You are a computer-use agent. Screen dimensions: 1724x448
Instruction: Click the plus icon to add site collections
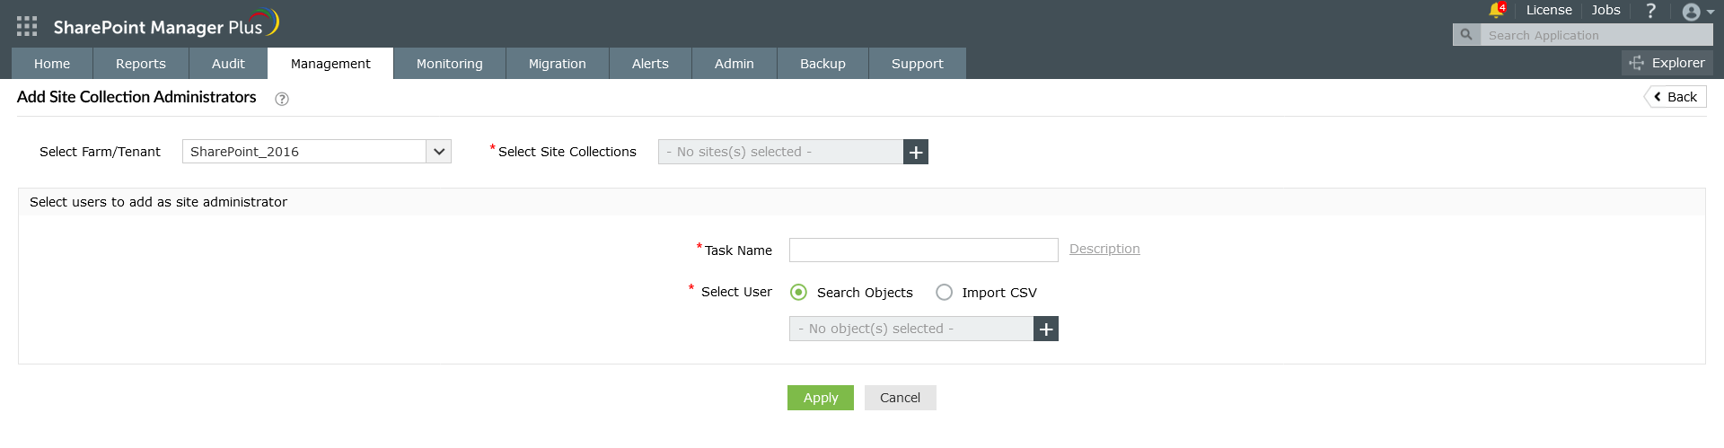click(916, 152)
